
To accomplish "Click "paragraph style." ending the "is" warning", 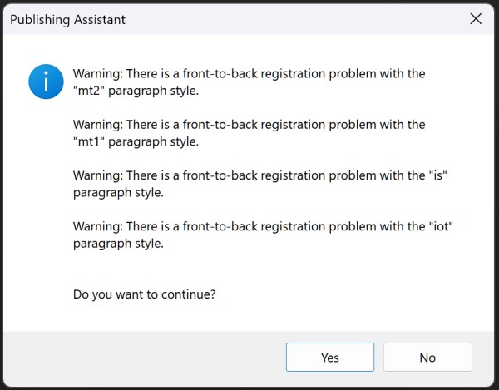I will (x=118, y=193).
